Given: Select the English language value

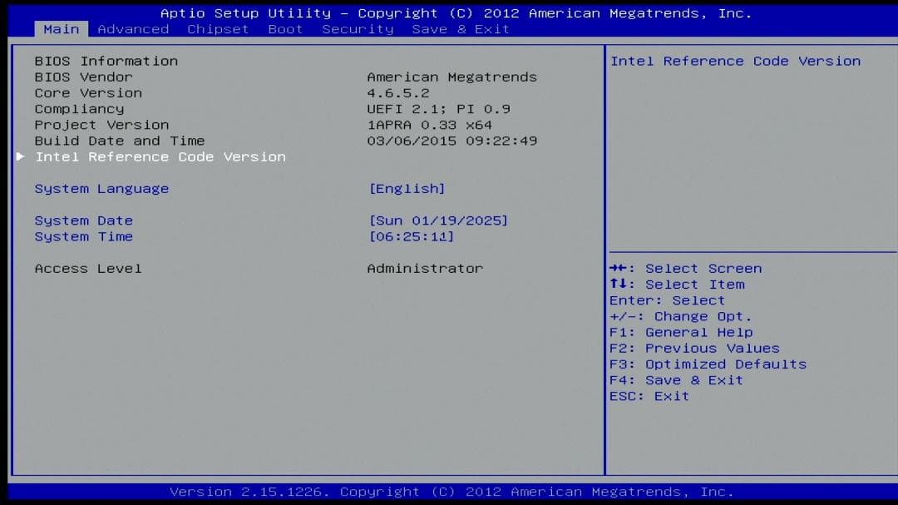Looking at the screenshot, I should tap(407, 189).
